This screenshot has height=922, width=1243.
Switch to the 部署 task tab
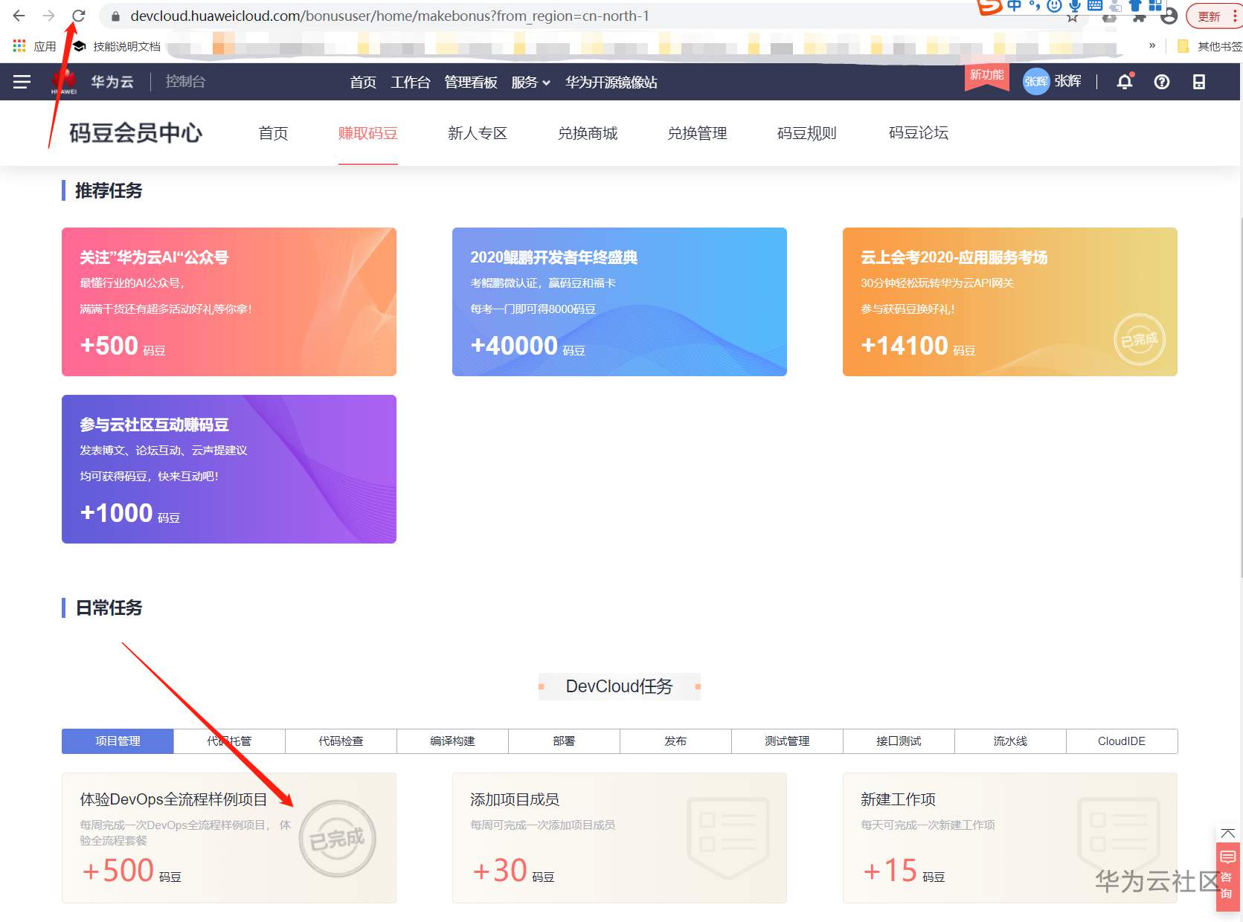click(564, 741)
